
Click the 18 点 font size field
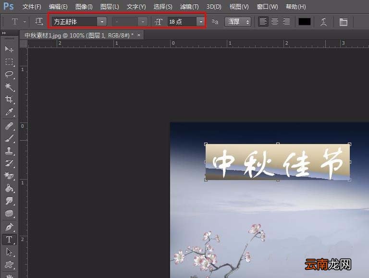pos(182,22)
